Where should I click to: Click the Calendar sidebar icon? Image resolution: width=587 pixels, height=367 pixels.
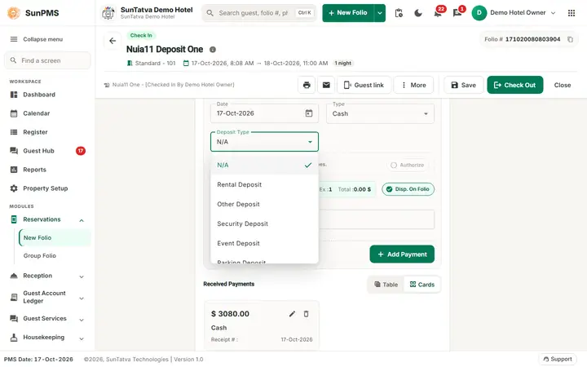pyautogui.click(x=14, y=113)
